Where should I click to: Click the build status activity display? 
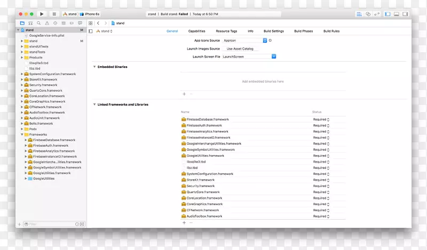coord(213,14)
